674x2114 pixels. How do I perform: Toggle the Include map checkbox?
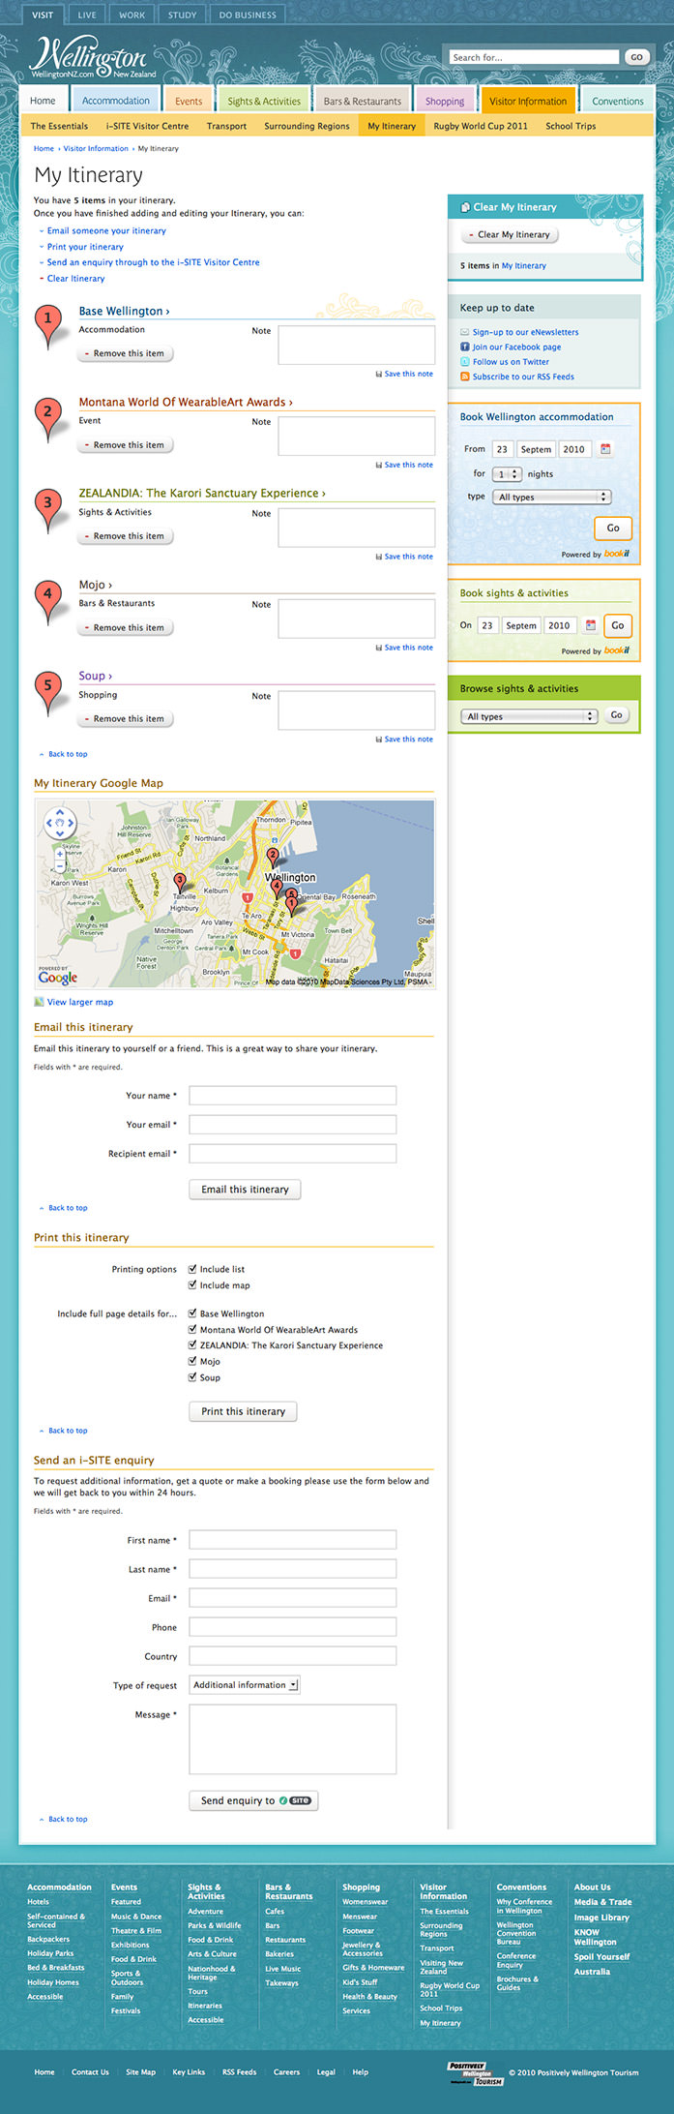coord(193,1285)
